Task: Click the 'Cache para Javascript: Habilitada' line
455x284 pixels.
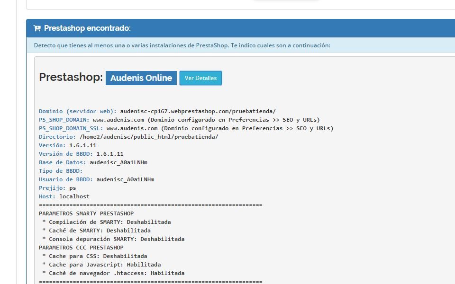Action: tap(101, 265)
